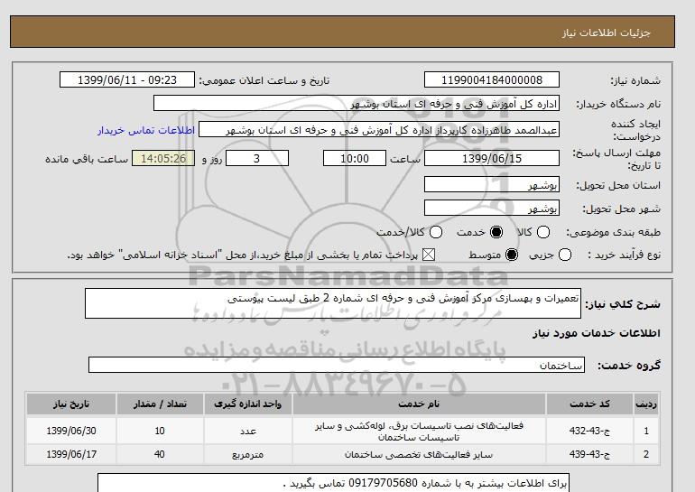Image resolution: width=695 pixels, height=492 pixels.
Task: Select the خدمت radio button
Action: 496,232
